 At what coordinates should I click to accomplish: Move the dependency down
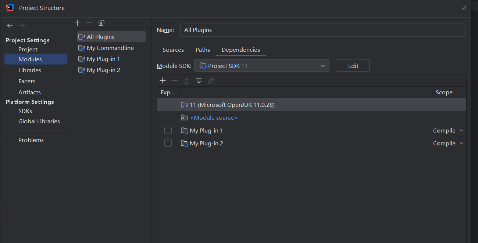pyautogui.click(x=199, y=81)
